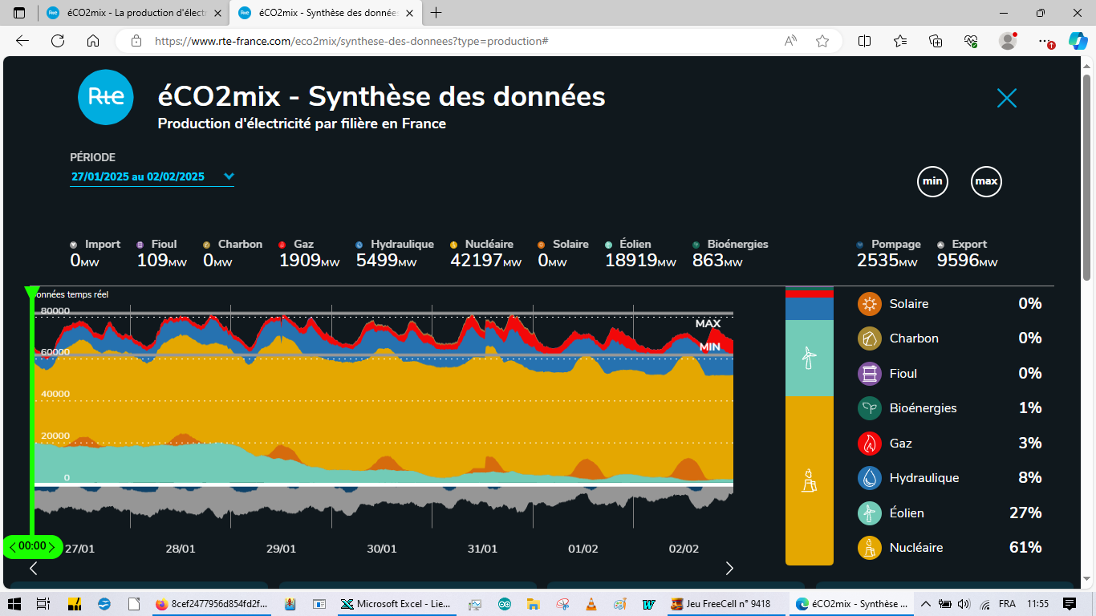Open Microsoft Excel from the taskbar
Screen dimensions: 1096x616
point(395,604)
